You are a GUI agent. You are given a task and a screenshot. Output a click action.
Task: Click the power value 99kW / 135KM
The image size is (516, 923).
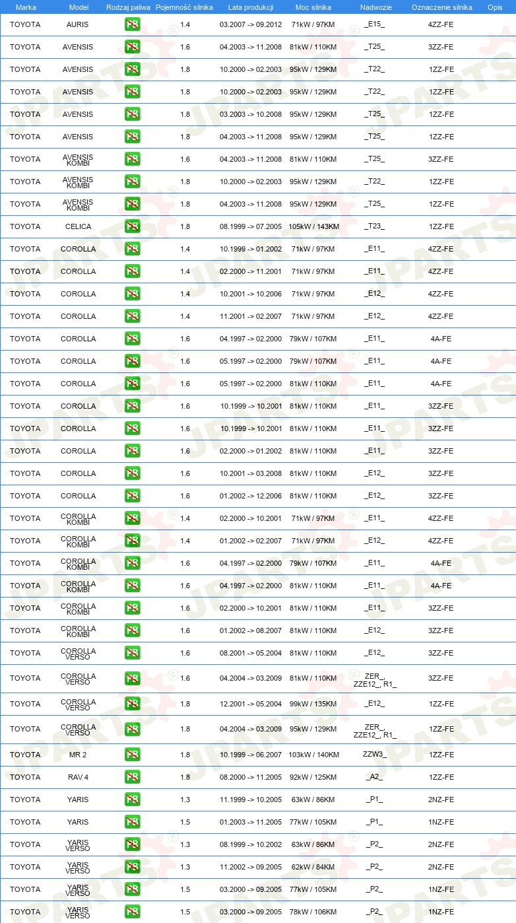click(313, 704)
